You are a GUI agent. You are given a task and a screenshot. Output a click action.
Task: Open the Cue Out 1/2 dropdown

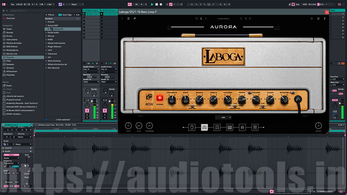click(x=337, y=79)
